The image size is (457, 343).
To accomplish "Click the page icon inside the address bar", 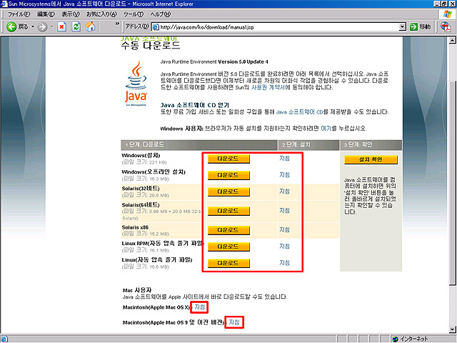I will [x=156, y=27].
